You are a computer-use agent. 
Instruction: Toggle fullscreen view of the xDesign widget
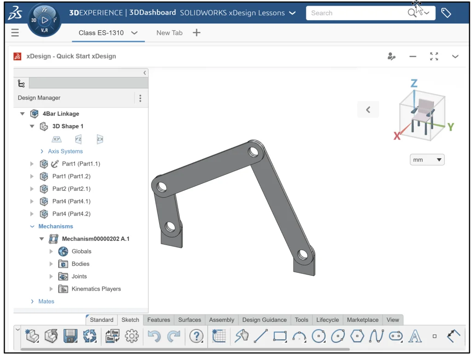[x=434, y=56]
